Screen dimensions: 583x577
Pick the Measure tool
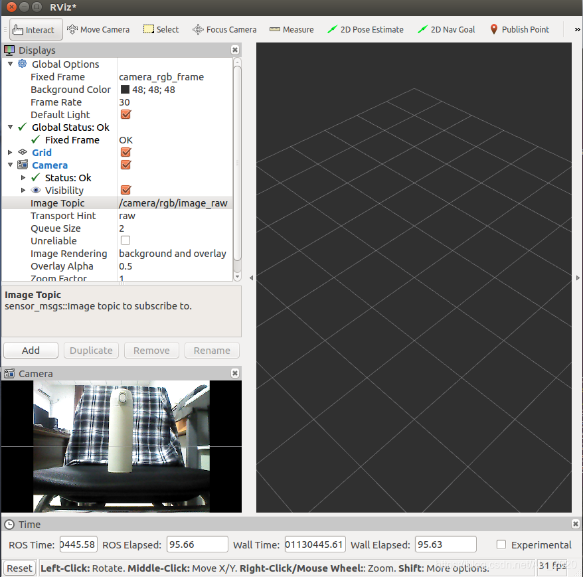[291, 30]
